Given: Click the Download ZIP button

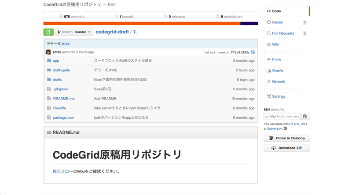Looking at the screenshot, I should click(287, 148).
